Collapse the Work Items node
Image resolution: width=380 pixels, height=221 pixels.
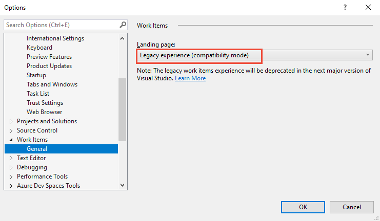11,140
